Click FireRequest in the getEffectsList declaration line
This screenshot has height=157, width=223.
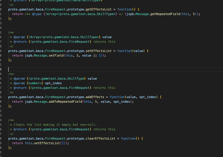[55, 9]
